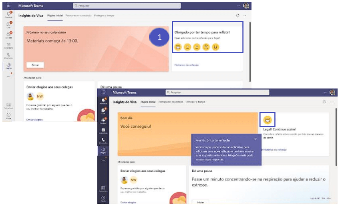Open more apps ellipsis in front window sidebar
340x207 pixels.
(103, 161)
